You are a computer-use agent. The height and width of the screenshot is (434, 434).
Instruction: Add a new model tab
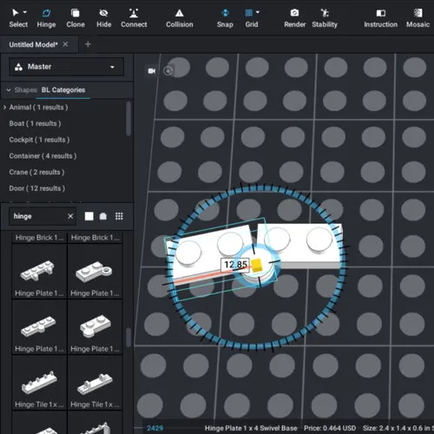pos(88,44)
